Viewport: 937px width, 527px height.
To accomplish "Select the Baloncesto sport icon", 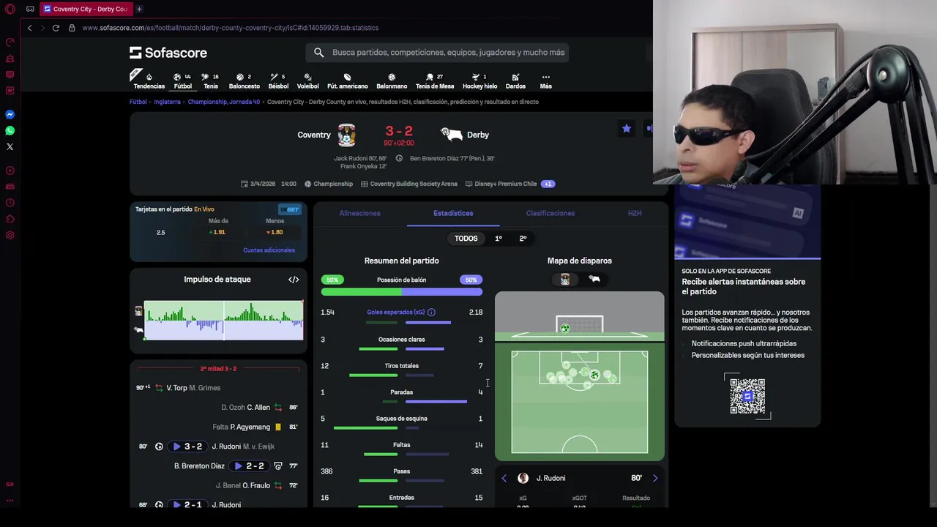I will click(240, 77).
